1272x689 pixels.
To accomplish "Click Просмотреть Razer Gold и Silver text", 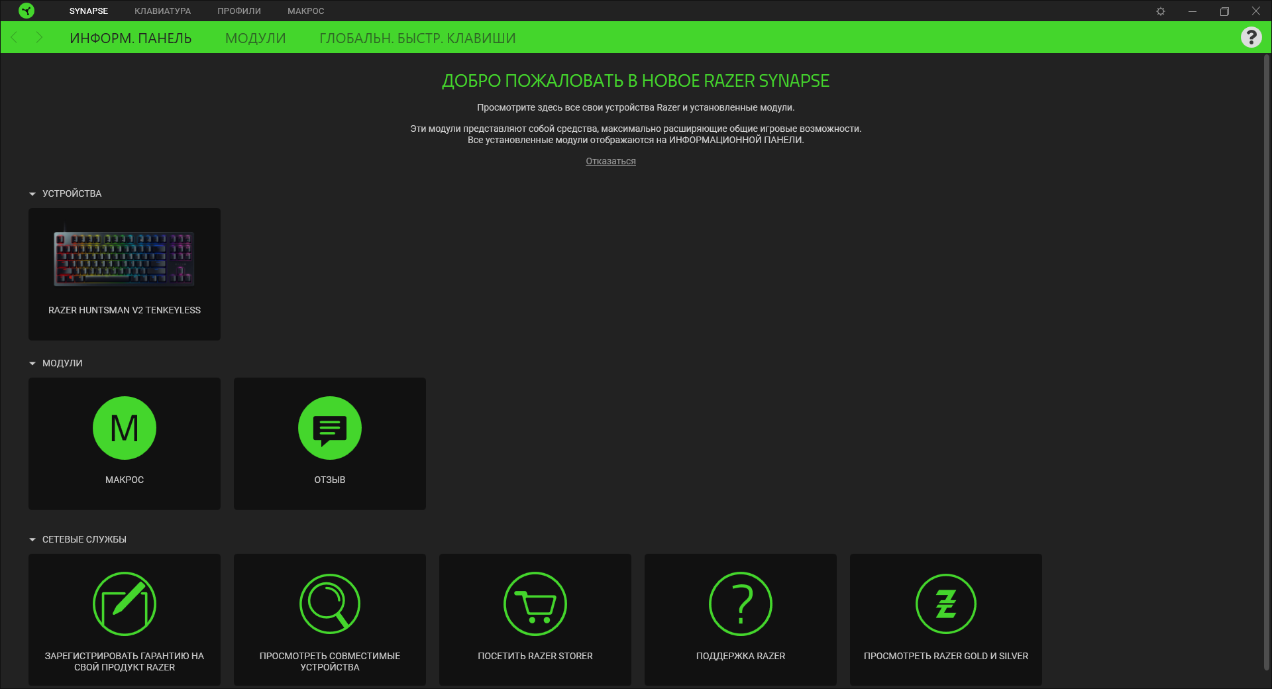I will click(x=946, y=656).
